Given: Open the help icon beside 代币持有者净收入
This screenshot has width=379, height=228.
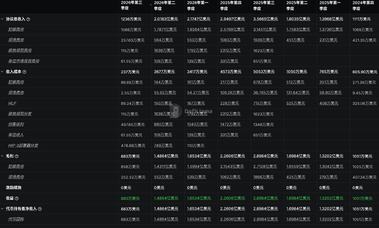Looking at the screenshot, I should click(40, 209).
